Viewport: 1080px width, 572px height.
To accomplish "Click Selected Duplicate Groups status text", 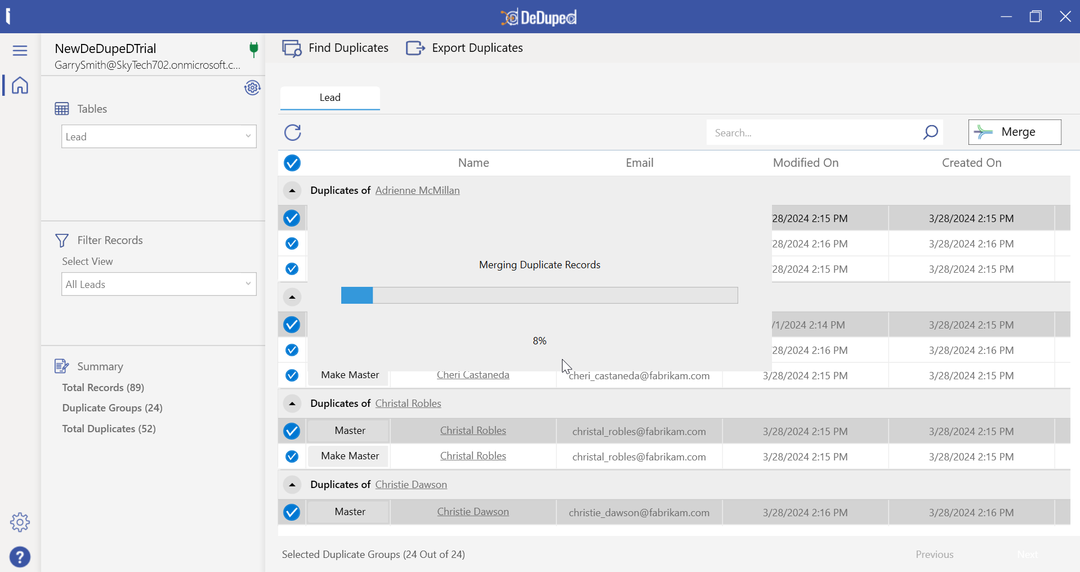I will (x=373, y=555).
